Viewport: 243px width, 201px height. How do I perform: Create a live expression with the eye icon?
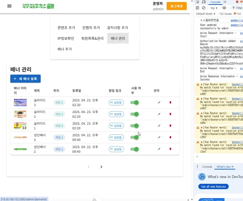coord(224,8)
